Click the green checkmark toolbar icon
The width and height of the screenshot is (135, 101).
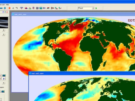[x=60, y=8]
